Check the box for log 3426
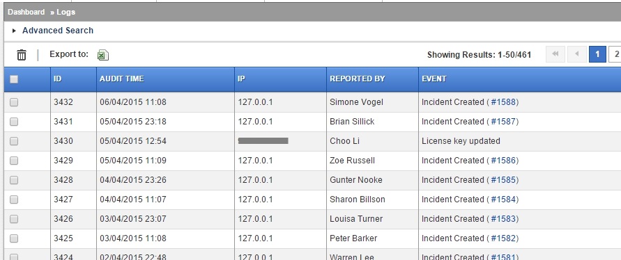The height and width of the screenshot is (260, 621). [x=14, y=219]
